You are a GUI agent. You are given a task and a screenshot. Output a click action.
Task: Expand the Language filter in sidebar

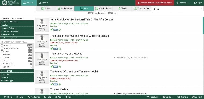click(17, 74)
